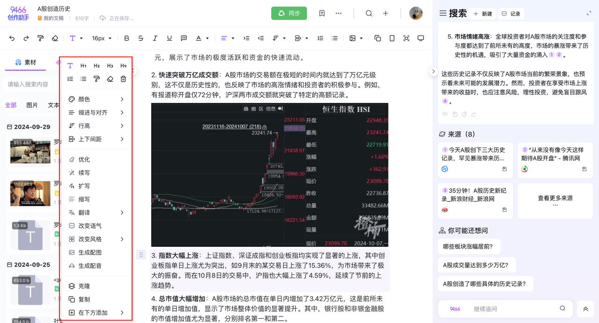Open the search panel hamburger menu
599x323 pixels.
(x=443, y=14)
